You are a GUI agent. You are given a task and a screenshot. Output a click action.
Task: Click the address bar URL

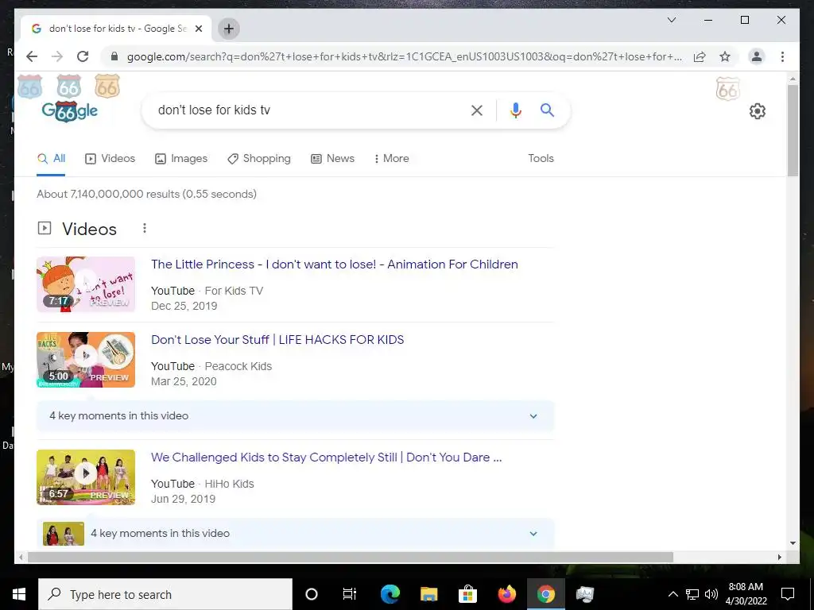[x=405, y=56]
